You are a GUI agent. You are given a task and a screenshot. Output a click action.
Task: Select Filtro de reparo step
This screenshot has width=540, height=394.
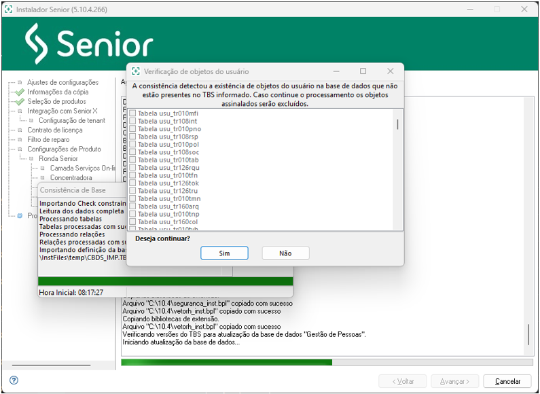tap(48, 139)
